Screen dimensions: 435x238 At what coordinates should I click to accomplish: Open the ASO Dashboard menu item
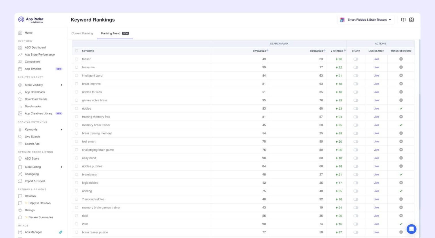coord(35,47)
